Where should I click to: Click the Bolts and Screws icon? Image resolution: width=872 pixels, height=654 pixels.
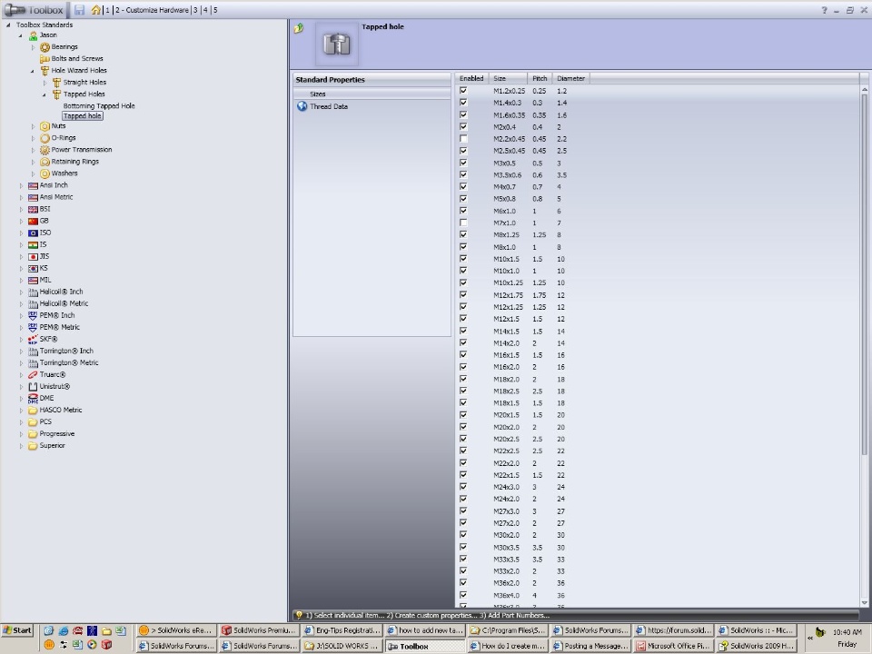coord(45,59)
